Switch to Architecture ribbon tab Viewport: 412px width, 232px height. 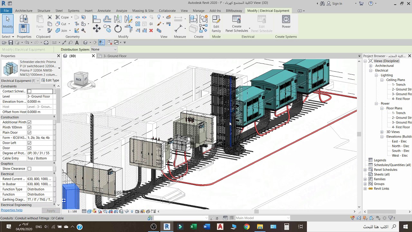pyautogui.click(x=24, y=11)
